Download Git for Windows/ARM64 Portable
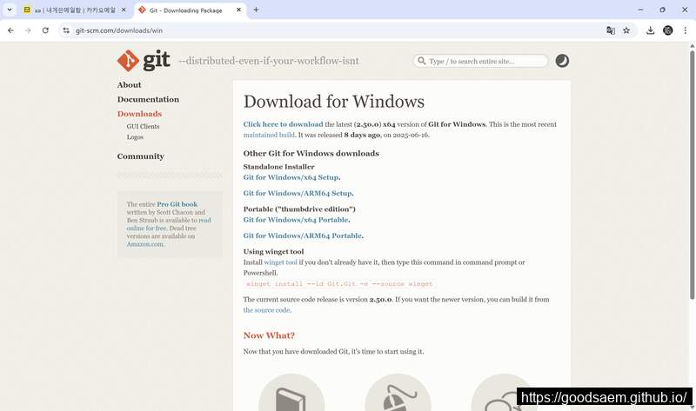Image resolution: width=696 pixels, height=411 pixels. pos(303,235)
